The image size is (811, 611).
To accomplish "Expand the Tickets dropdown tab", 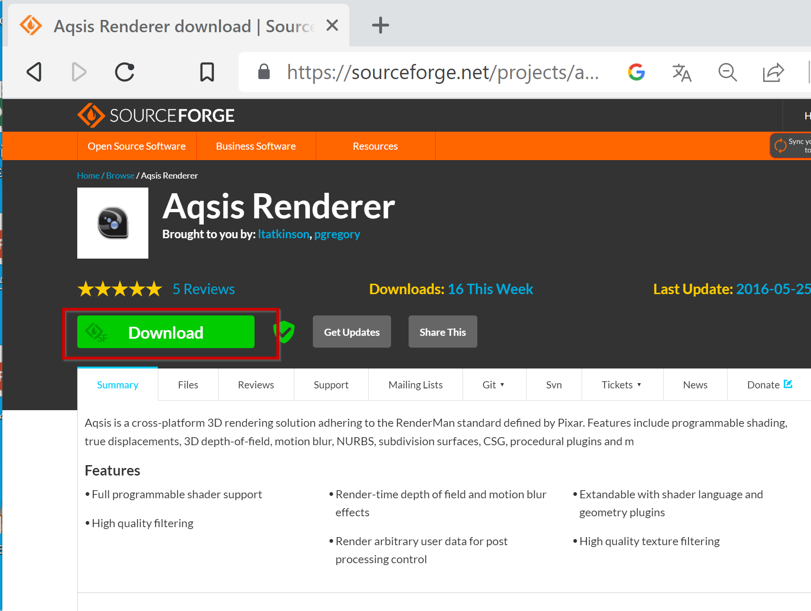I will point(622,385).
